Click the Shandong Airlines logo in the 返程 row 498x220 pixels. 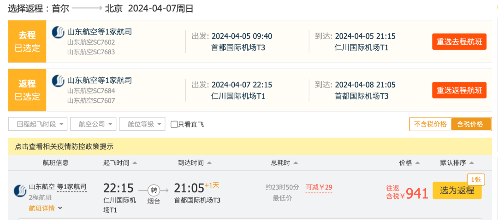click(58, 81)
